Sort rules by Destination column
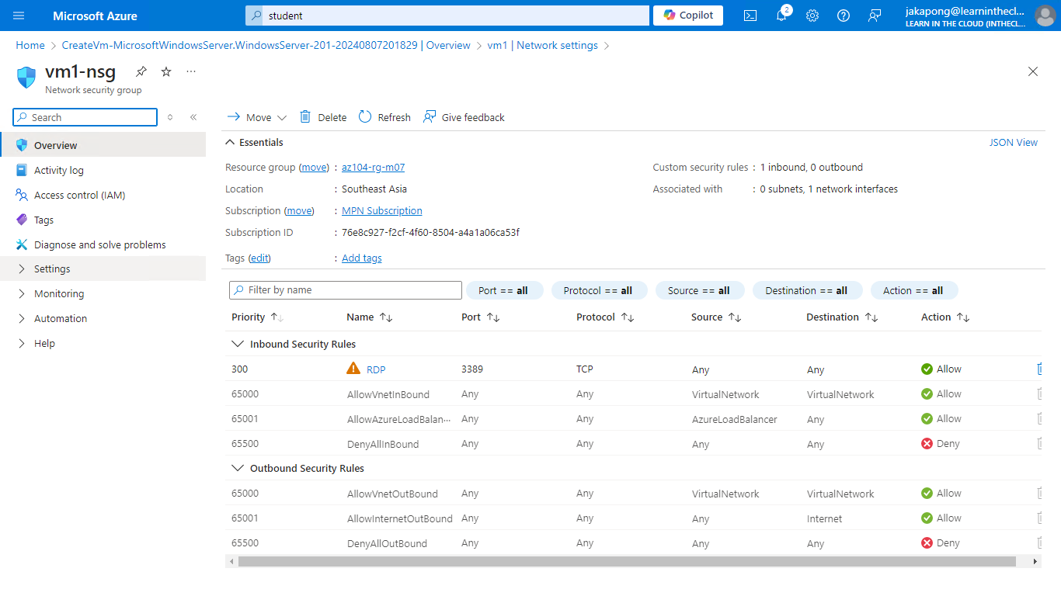 click(842, 317)
